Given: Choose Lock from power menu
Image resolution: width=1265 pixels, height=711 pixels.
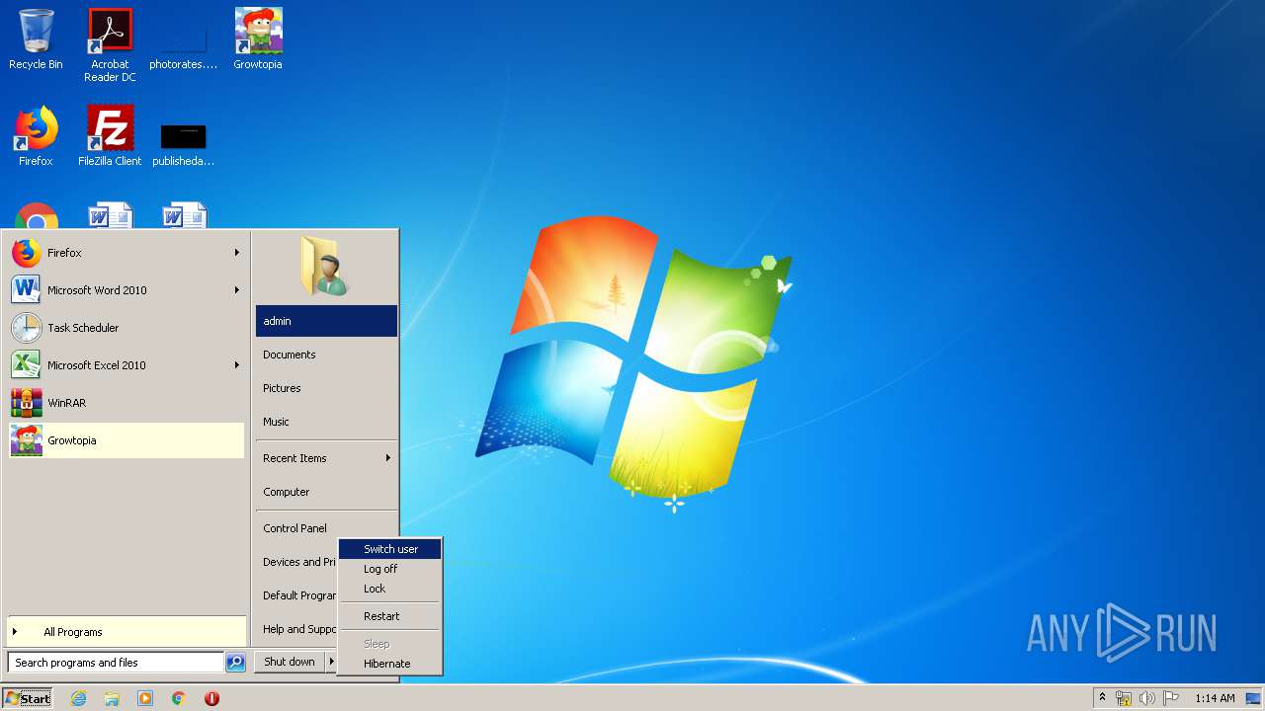Looking at the screenshot, I should point(389,589).
